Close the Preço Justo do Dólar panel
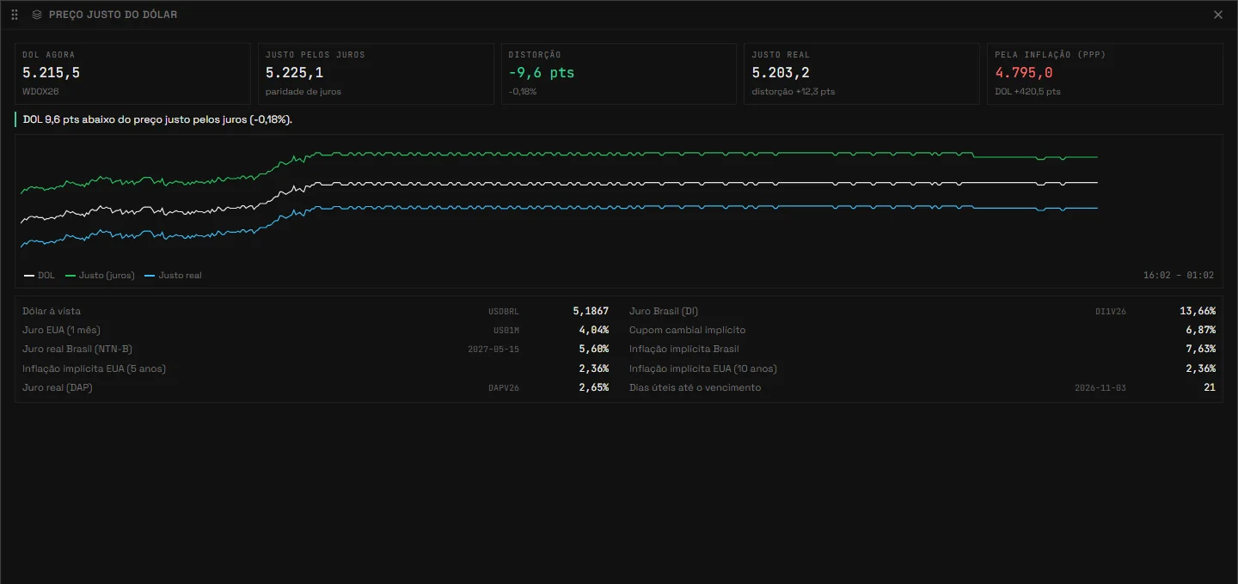Image resolution: width=1238 pixels, height=584 pixels. 1218,15
